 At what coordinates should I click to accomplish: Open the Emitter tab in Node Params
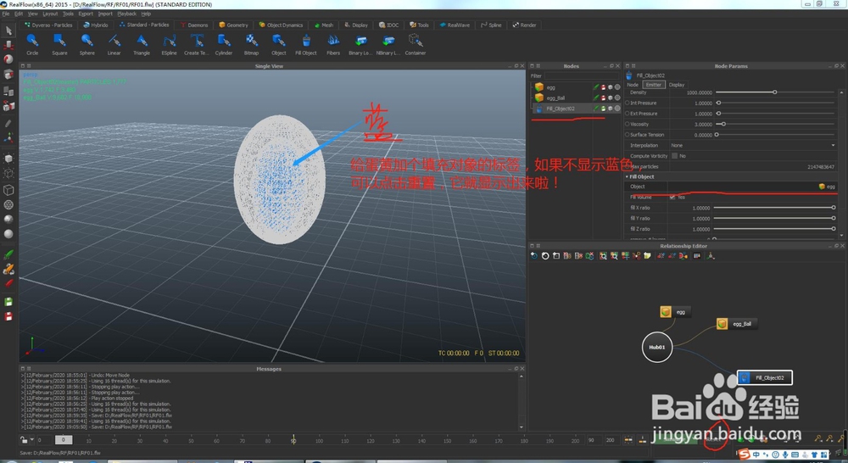coord(653,85)
